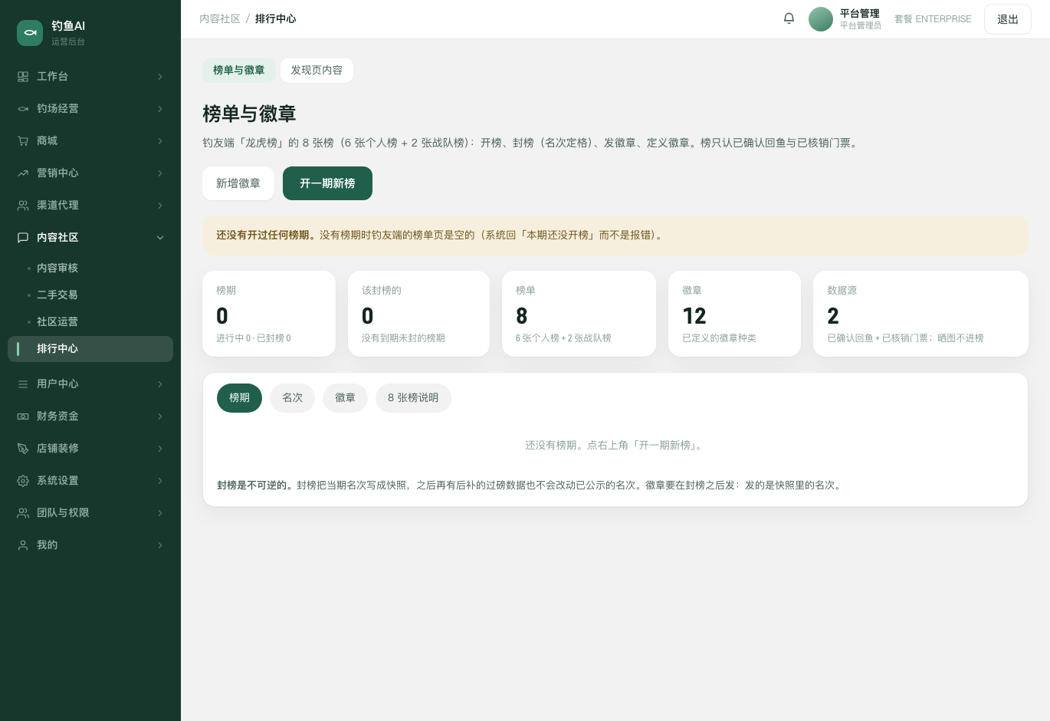
Task: Click the 我的 person icon
Action: click(x=23, y=545)
